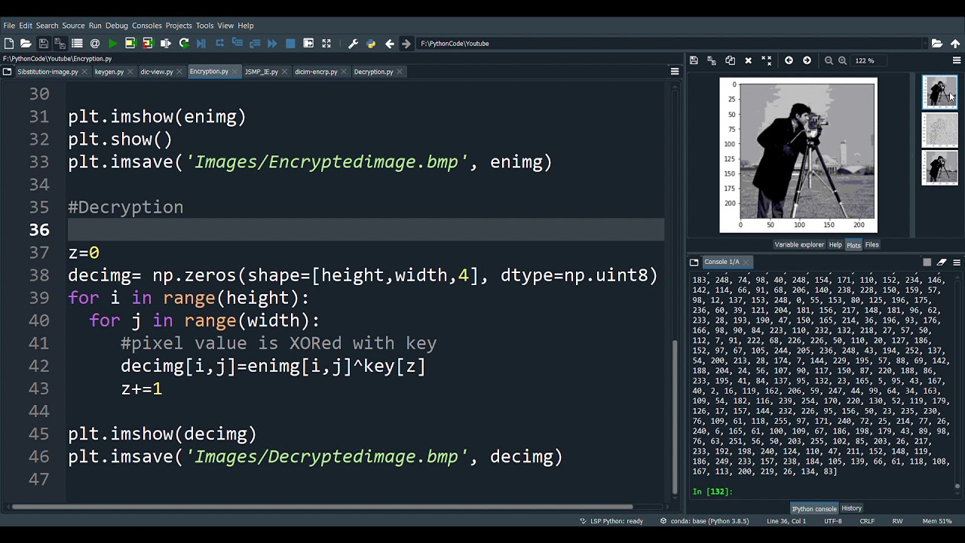Open the Tools menu
The height and width of the screenshot is (543, 965).
(x=204, y=26)
